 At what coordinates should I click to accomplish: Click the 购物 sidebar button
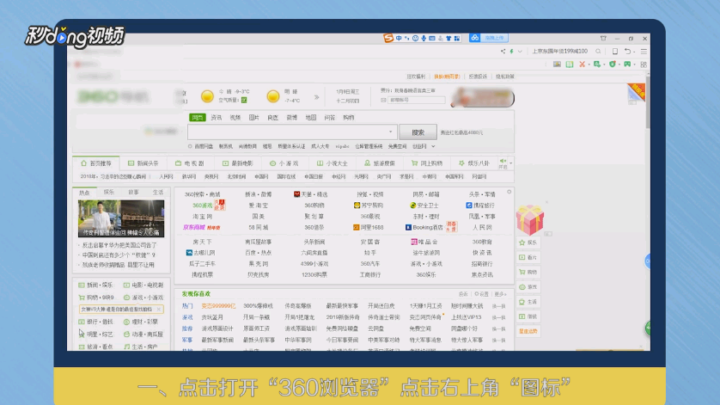528,272
